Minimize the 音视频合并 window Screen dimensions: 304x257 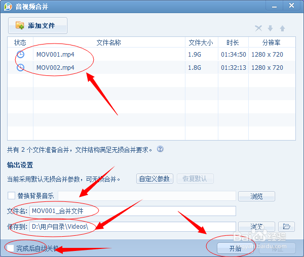(x=274, y=6)
